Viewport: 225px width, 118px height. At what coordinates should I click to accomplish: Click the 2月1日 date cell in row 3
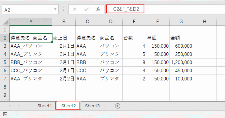coord(64,46)
